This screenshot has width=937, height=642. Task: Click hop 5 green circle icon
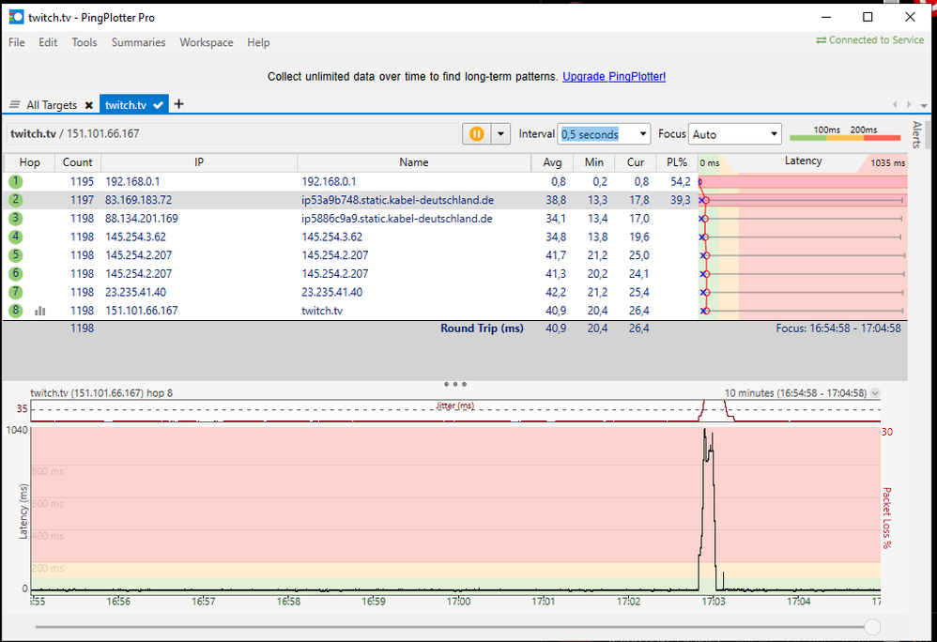click(x=15, y=255)
